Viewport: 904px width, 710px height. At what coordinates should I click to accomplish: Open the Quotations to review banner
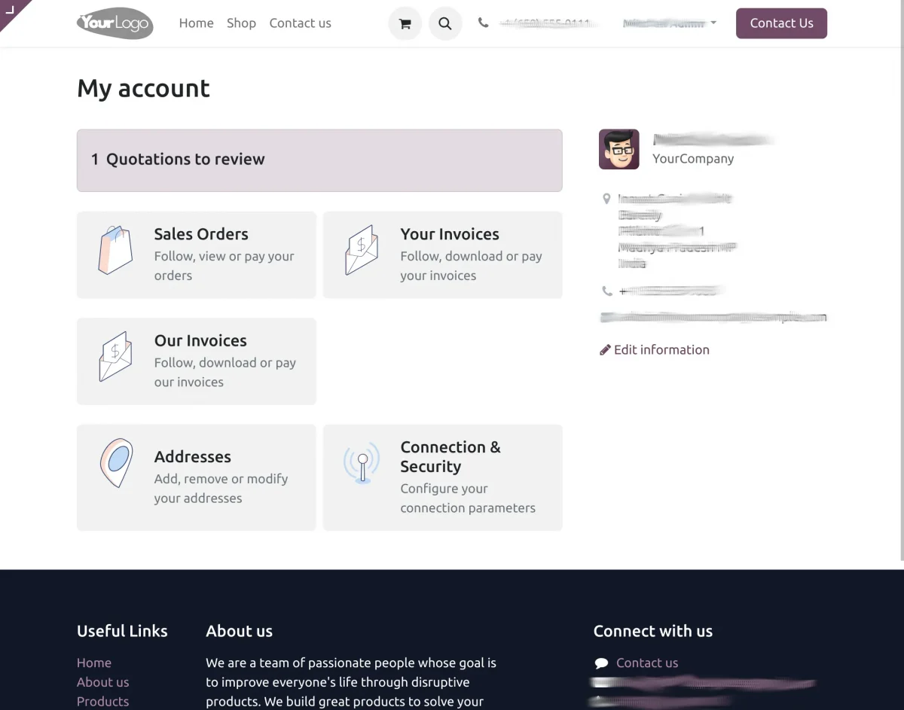319,160
